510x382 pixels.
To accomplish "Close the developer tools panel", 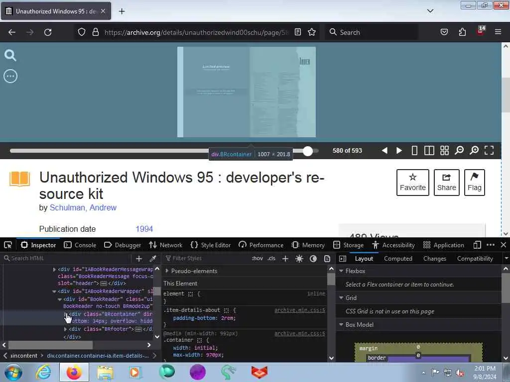I will coord(504,245).
